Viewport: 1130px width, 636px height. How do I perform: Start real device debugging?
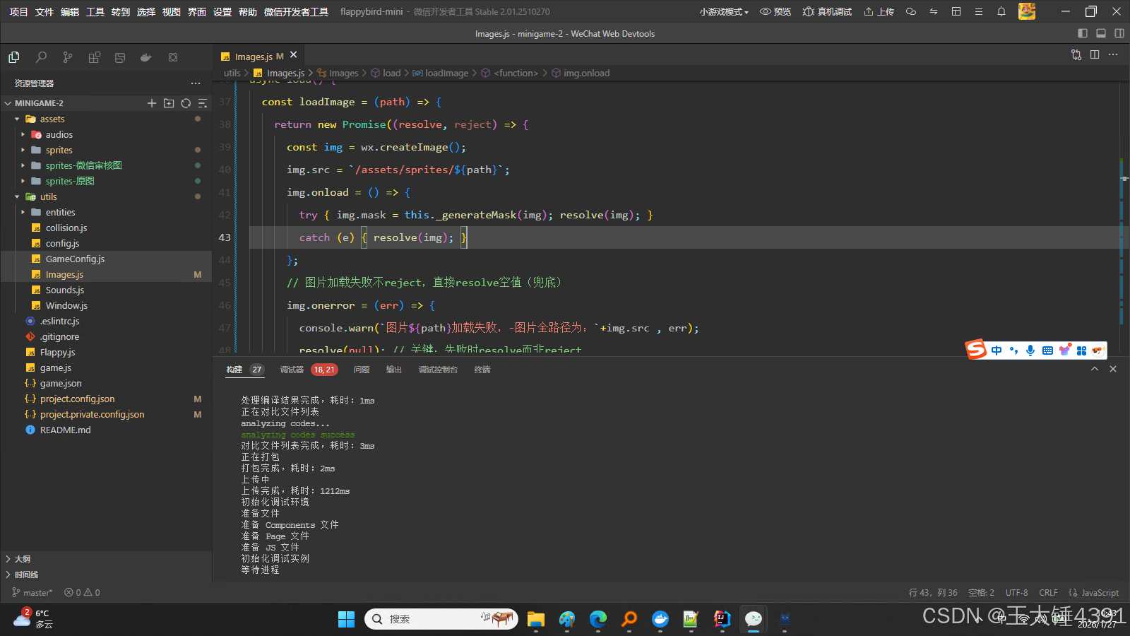(x=827, y=11)
